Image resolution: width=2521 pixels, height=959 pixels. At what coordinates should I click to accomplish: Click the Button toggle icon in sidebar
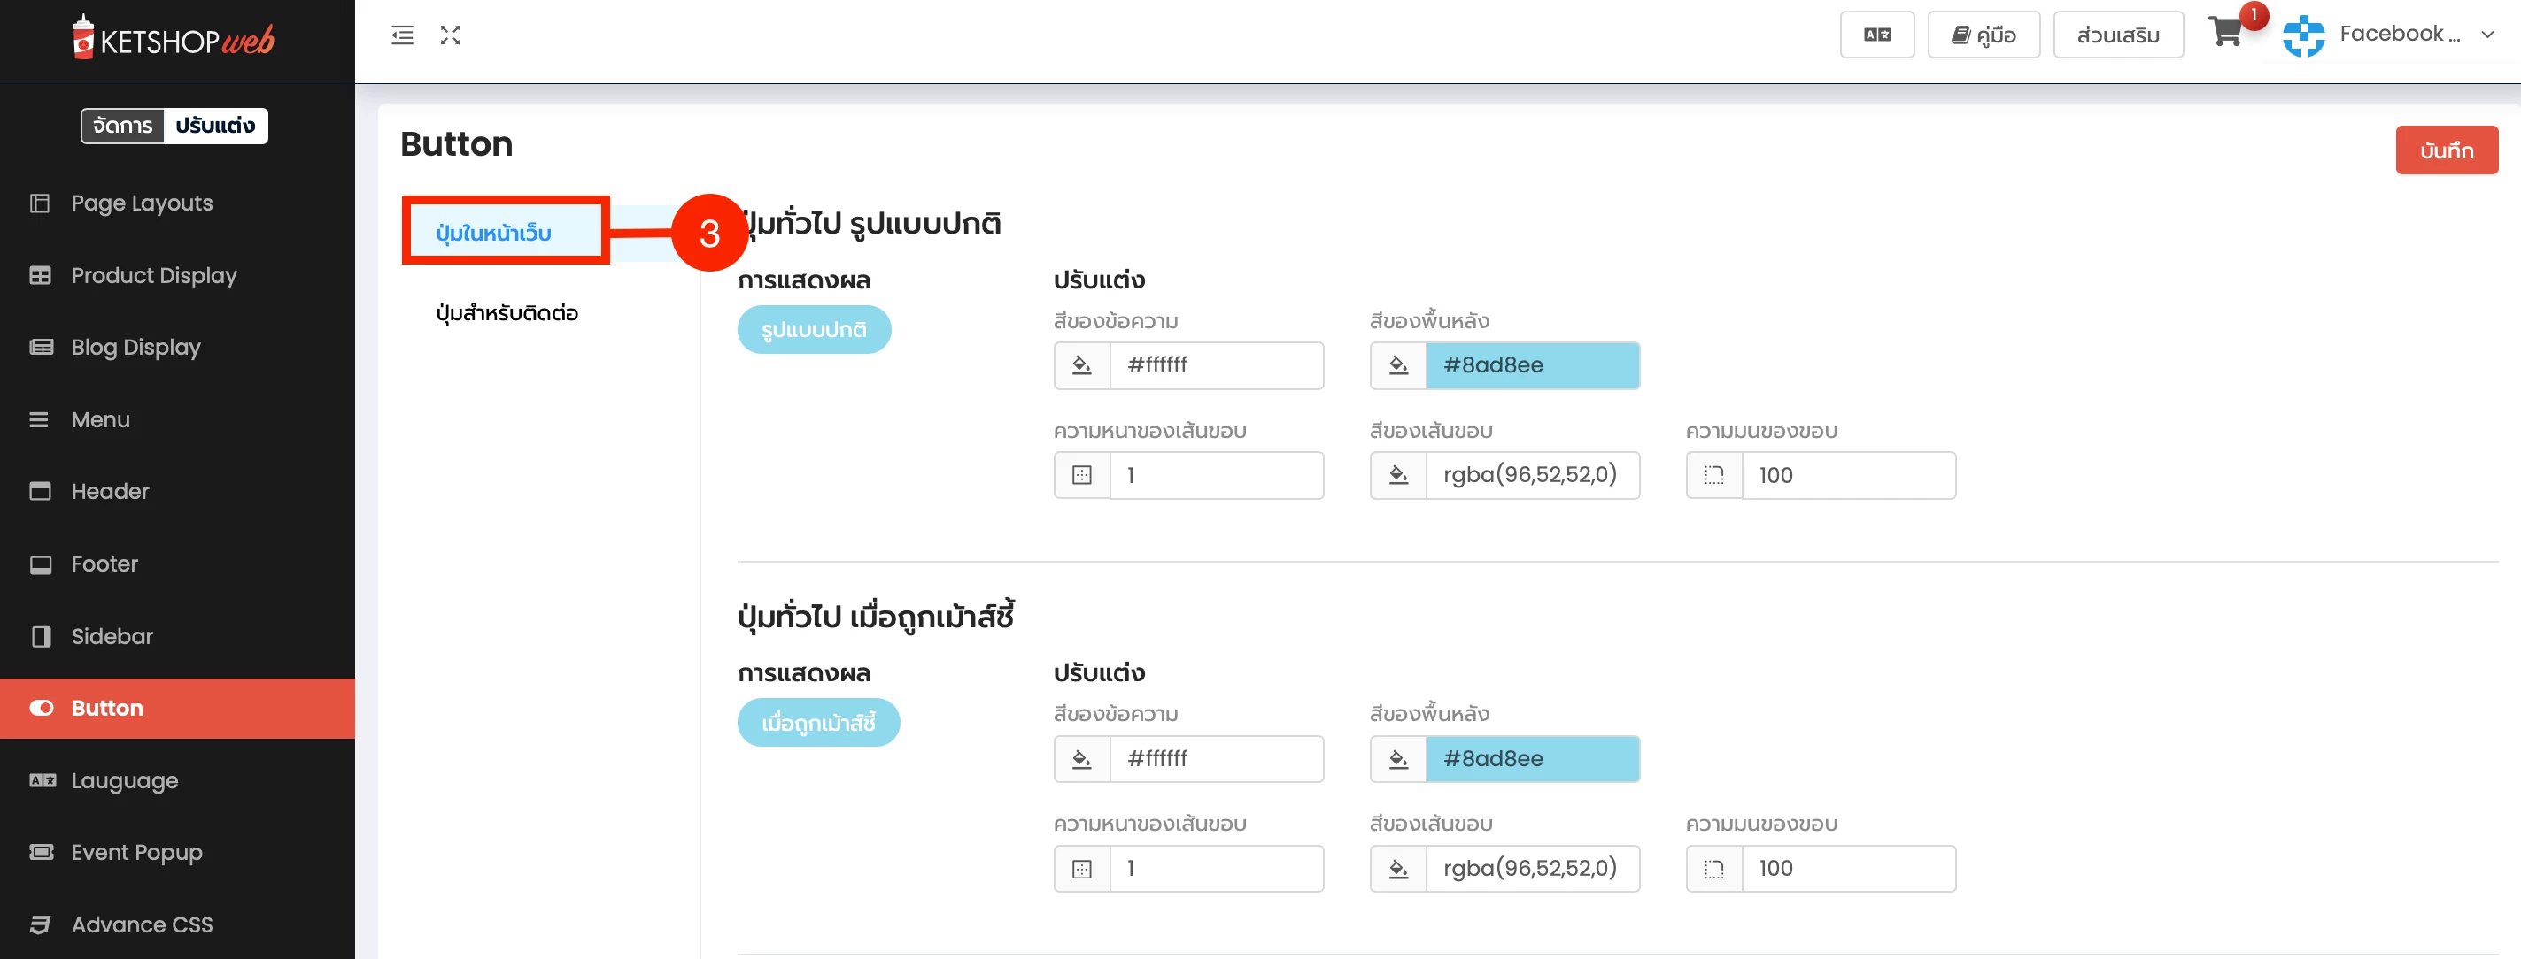coord(41,708)
